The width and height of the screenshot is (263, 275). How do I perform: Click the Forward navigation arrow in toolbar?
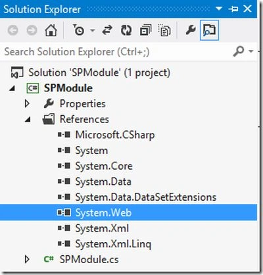pyautogui.click(x=32, y=30)
